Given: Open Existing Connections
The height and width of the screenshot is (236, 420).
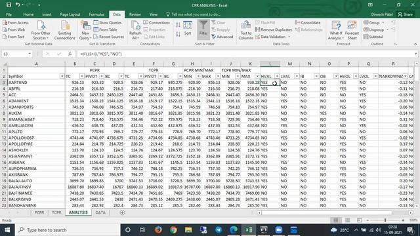Looking at the screenshot, I should pyautogui.click(x=64, y=30).
